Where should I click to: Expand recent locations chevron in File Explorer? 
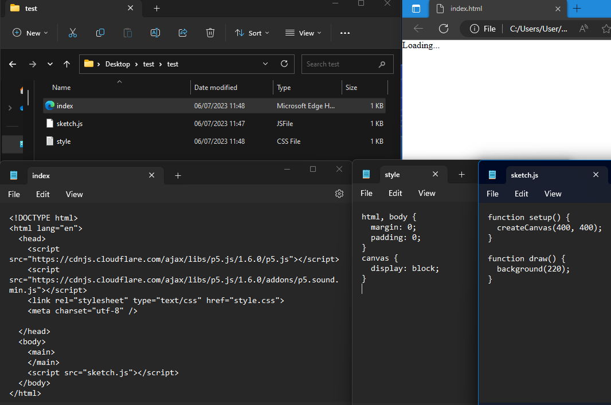[50, 64]
